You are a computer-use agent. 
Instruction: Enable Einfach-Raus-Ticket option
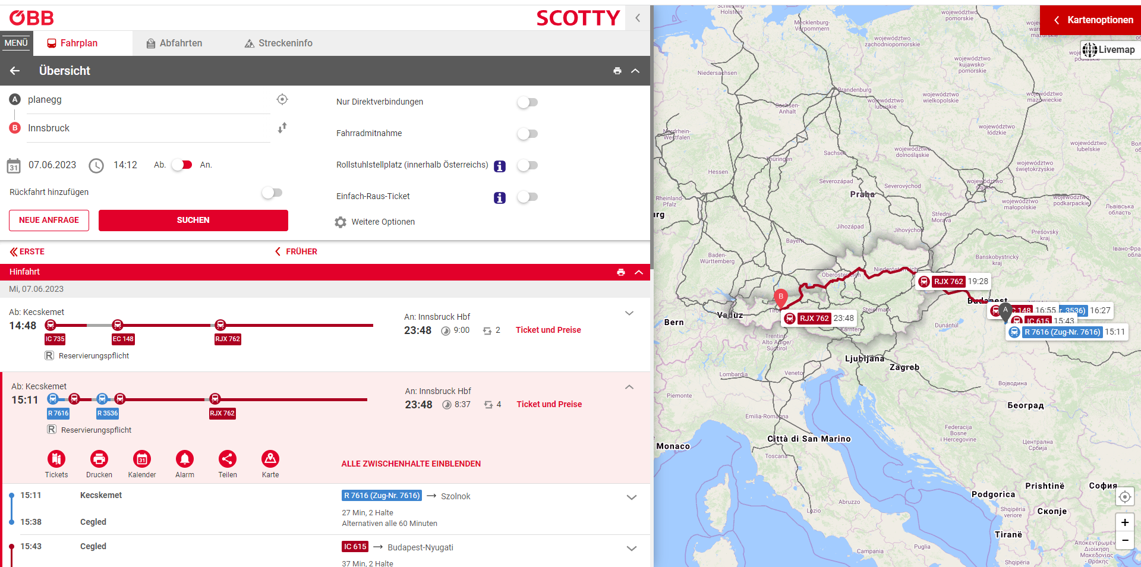[x=528, y=197]
